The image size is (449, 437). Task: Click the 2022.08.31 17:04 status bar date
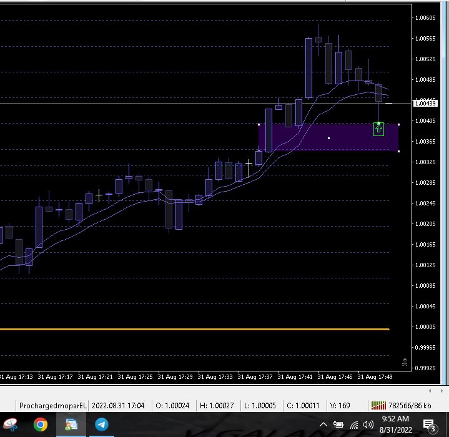(x=118, y=405)
